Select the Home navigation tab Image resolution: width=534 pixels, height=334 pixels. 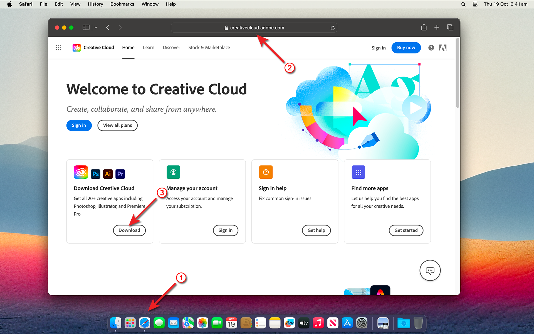(128, 47)
